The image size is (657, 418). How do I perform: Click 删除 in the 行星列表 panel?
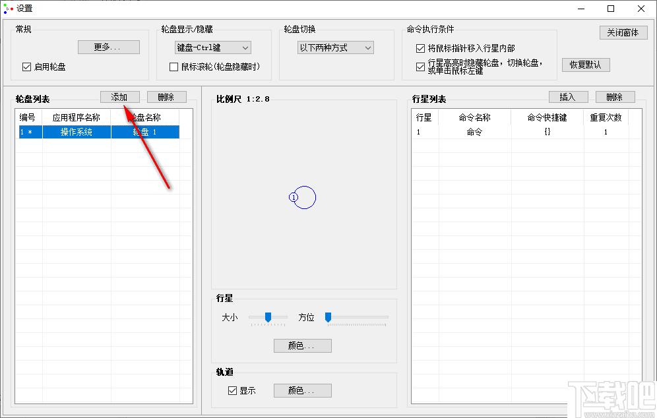(x=615, y=97)
